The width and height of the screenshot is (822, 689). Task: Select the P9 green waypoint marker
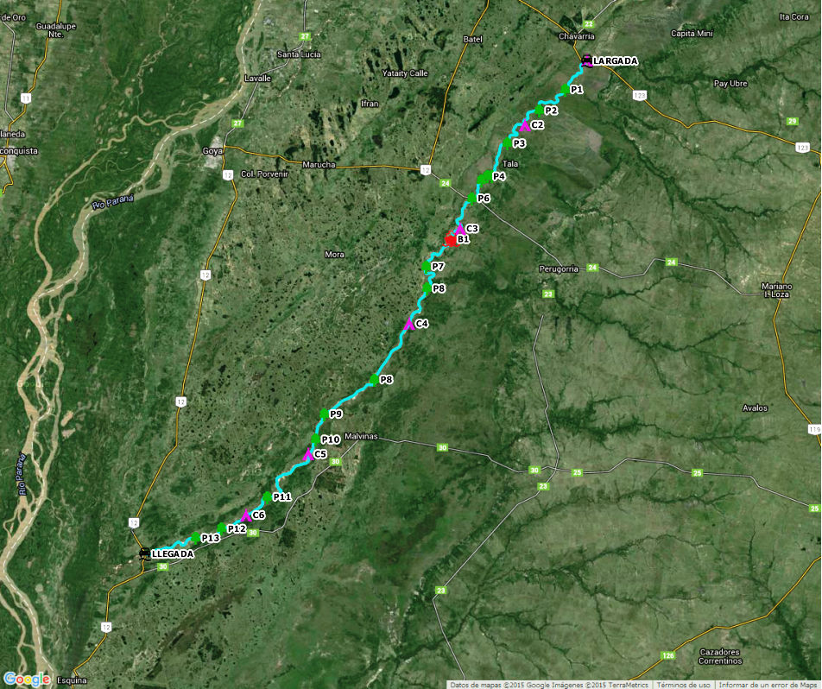[x=324, y=414]
